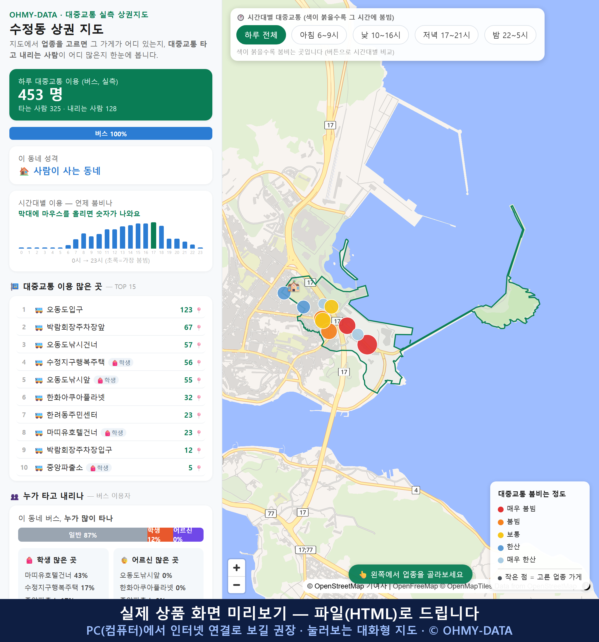Click the purple 어르신 0% bar segment
This screenshot has height=642, width=599.
tap(188, 535)
